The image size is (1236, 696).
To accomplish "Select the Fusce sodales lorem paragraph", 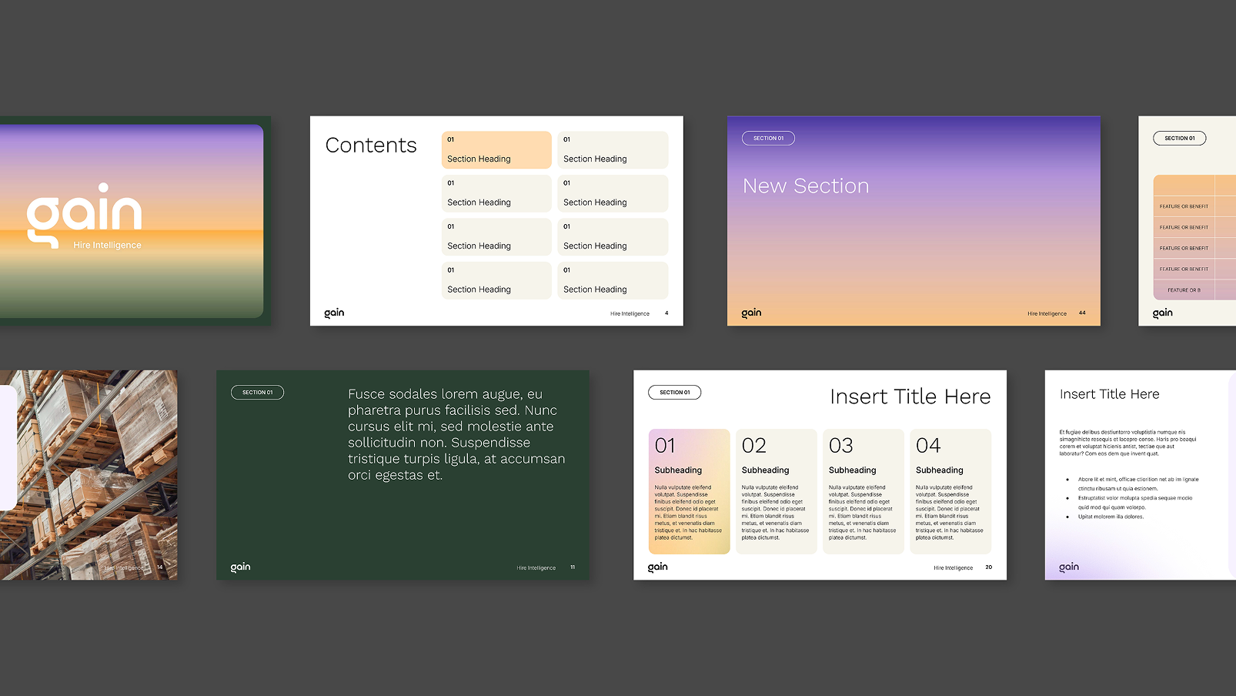I will (456, 434).
